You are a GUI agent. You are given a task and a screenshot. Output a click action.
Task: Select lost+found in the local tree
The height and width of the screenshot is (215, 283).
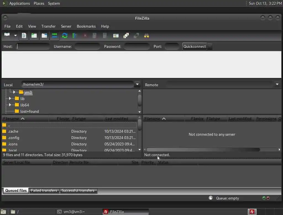(29, 111)
